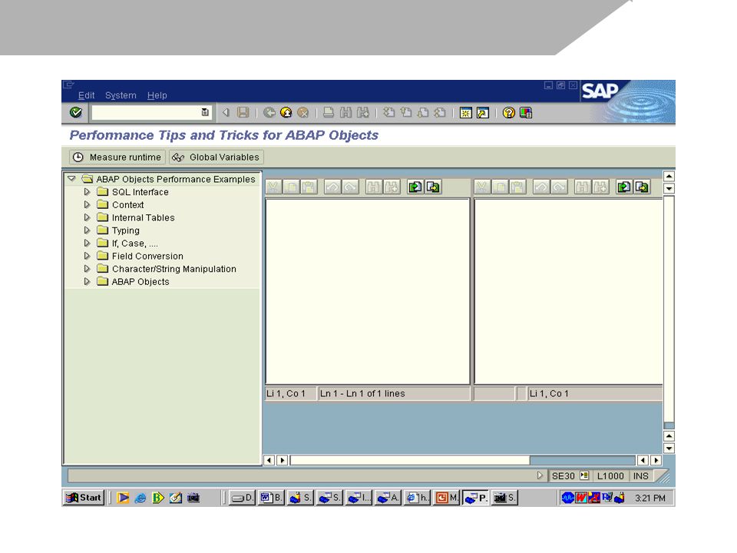
Task: Click the First Page navigation icon
Action: point(388,112)
